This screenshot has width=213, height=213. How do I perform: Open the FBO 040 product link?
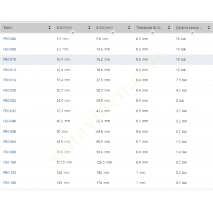[9, 121]
